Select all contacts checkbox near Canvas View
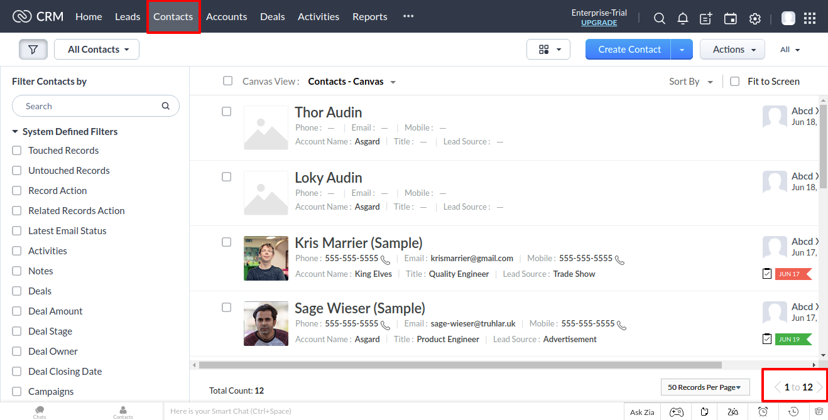The width and height of the screenshot is (828, 420). (228, 81)
